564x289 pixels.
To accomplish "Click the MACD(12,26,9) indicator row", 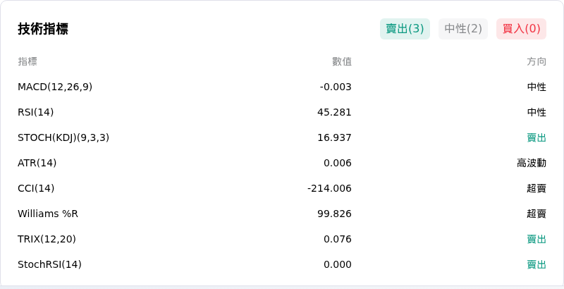I will click(282, 87).
